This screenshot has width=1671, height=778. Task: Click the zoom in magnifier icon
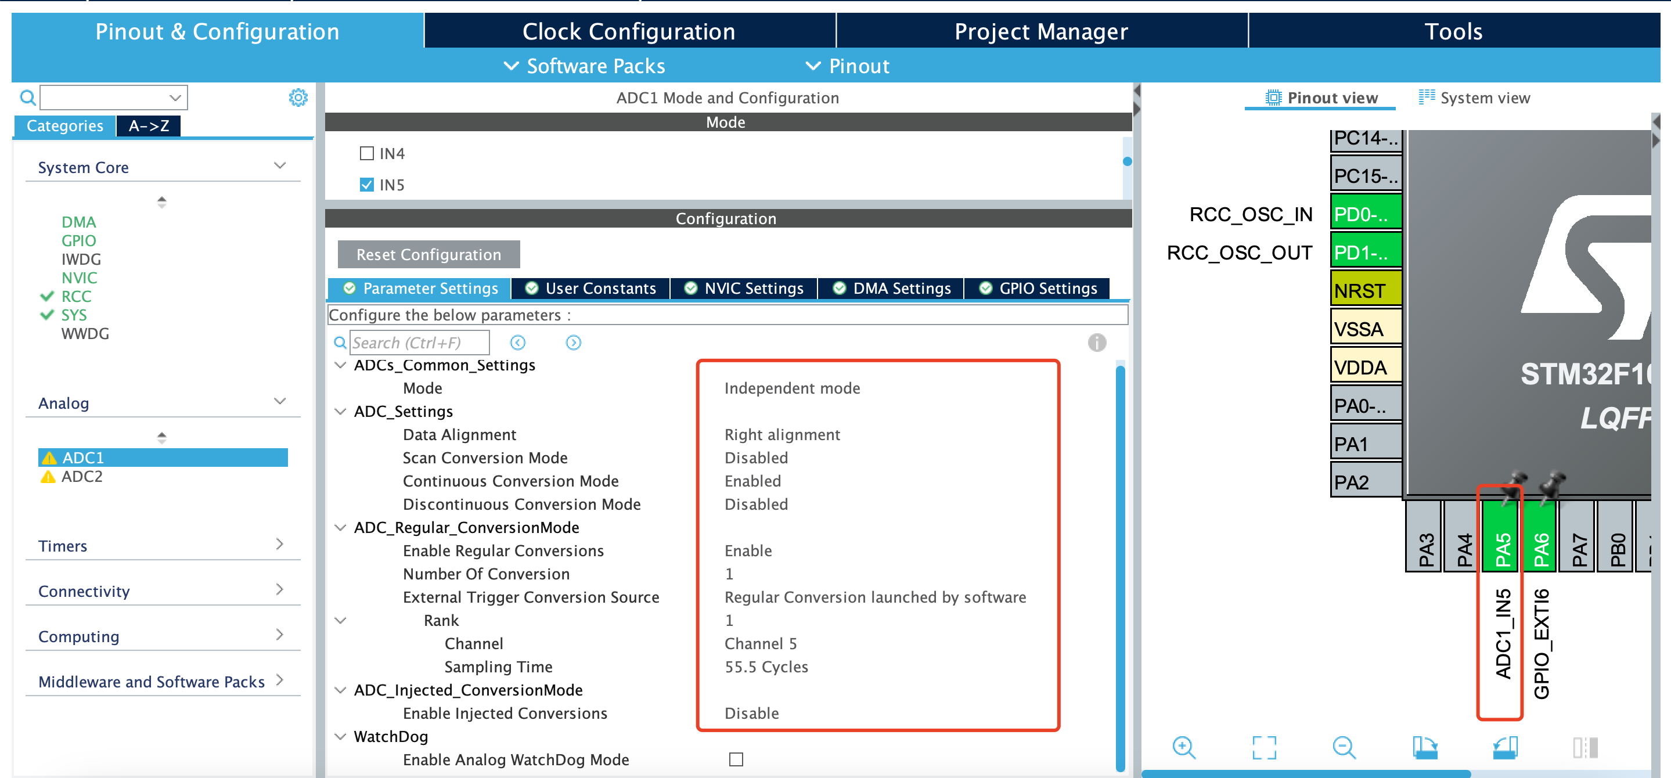(1183, 747)
